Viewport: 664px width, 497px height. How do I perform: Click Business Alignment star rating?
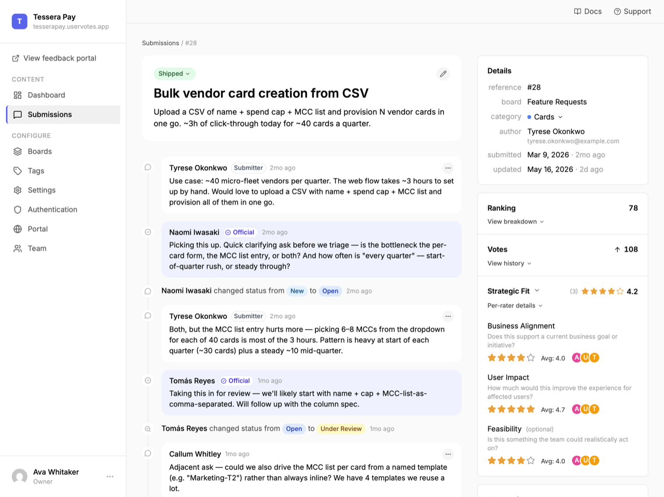point(511,358)
